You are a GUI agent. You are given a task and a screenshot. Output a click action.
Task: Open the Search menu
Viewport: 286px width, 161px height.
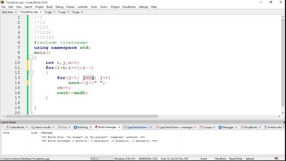(x=29, y=7)
